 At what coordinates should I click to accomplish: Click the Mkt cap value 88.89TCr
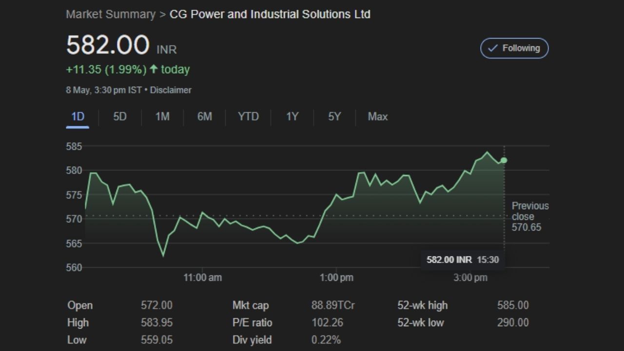point(333,306)
